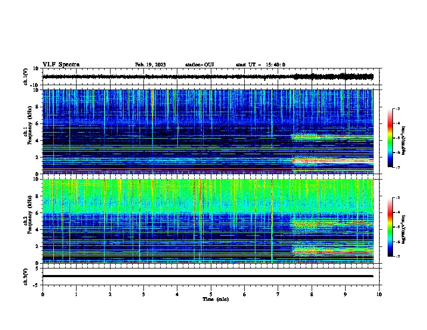Click the "VLF Spectra" plot title
The image size is (427, 330).
(61, 65)
